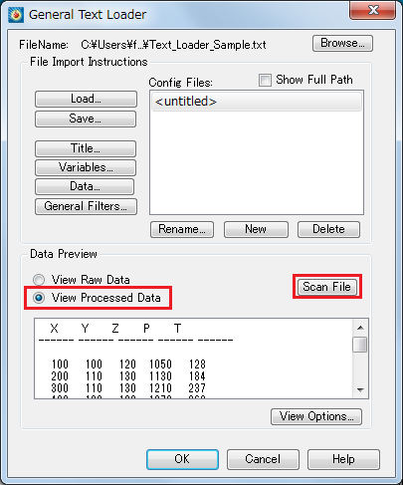
Task: Delete the selected config file
Action: pos(328,229)
